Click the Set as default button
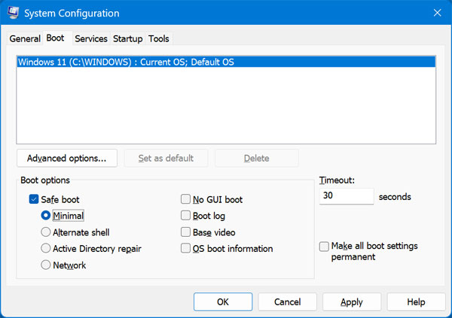This screenshot has height=318, width=452. pyautogui.click(x=166, y=158)
